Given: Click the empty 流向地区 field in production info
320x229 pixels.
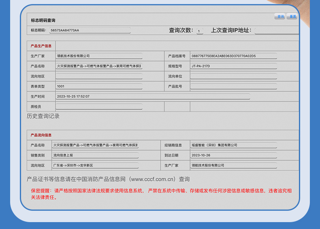Looking at the screenshot, I should click(99, 76).
